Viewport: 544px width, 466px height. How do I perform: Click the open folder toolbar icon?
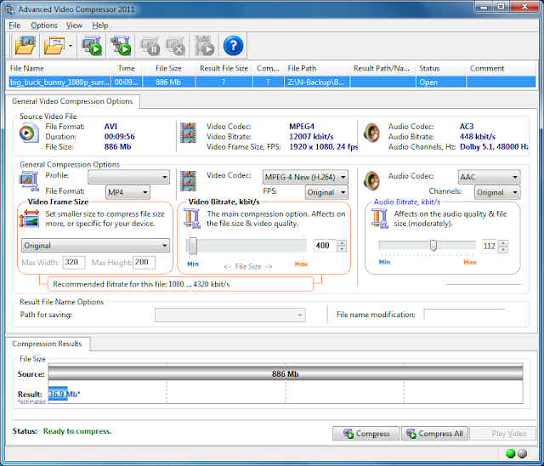click(54, 45)
